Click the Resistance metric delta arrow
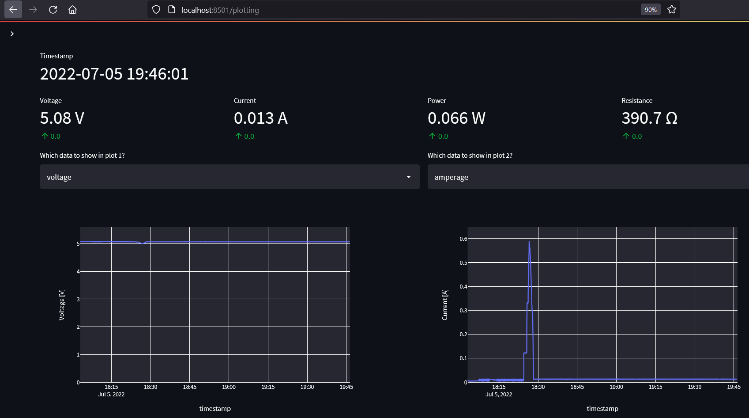Image resolution: width=749 pixels, height=418 pixels. 626,136
